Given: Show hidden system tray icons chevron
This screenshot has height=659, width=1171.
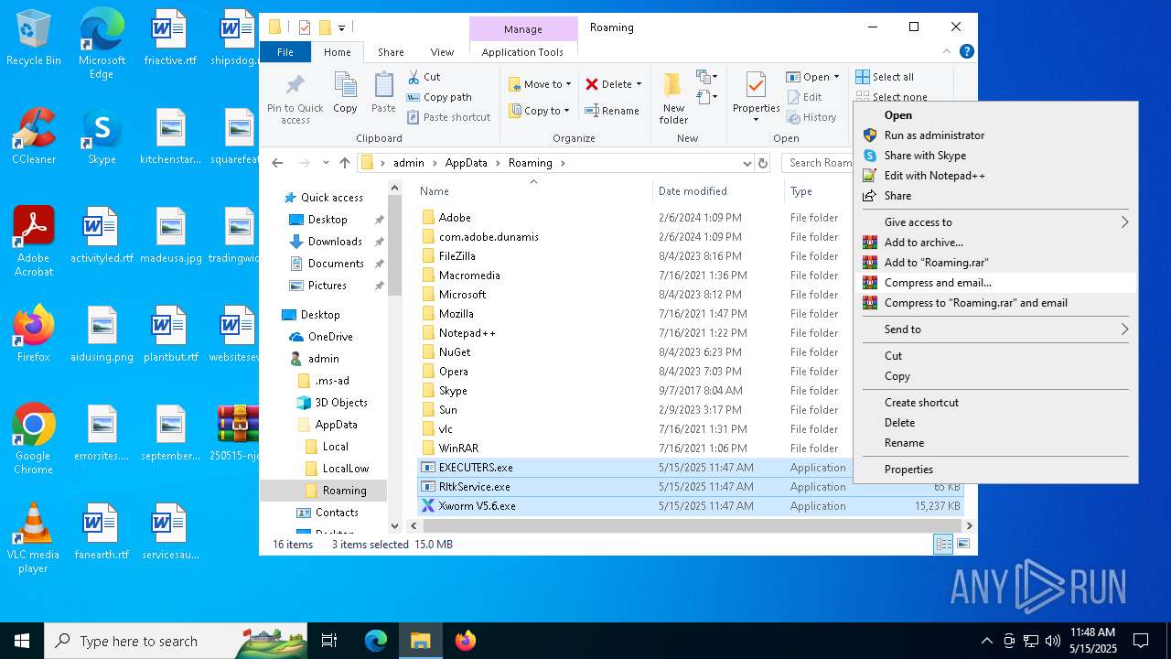Looking at the screenshot, I should [986, 641].
